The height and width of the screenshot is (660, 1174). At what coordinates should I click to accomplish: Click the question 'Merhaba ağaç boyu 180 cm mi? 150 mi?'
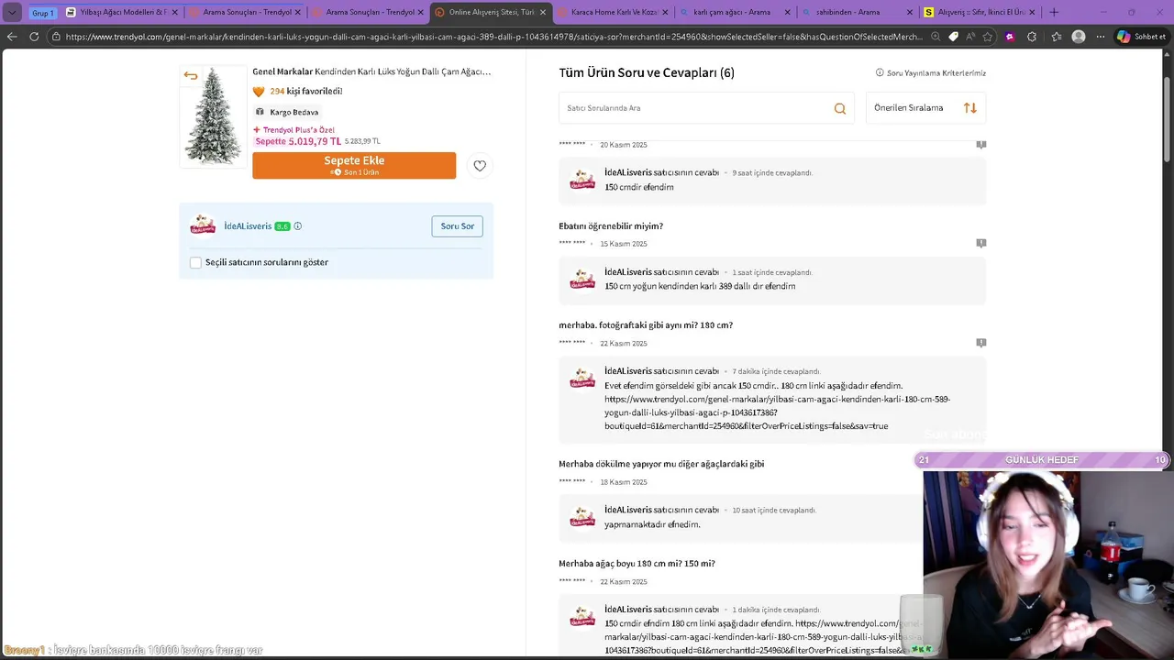(x=637, y=564)
